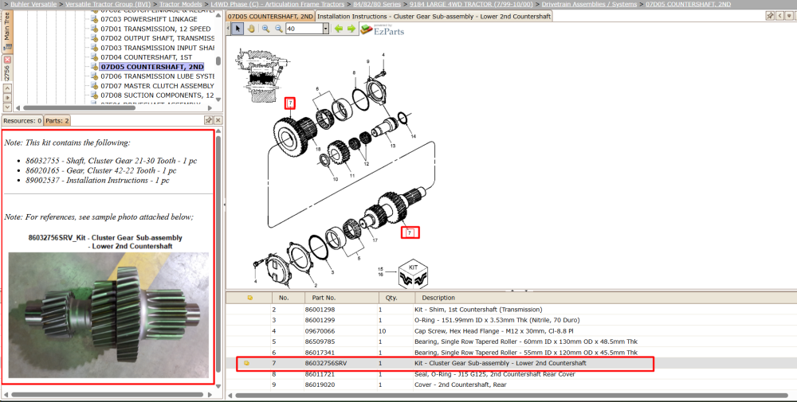Go to previous diagram with left green arrow

[x=339, y=29]
